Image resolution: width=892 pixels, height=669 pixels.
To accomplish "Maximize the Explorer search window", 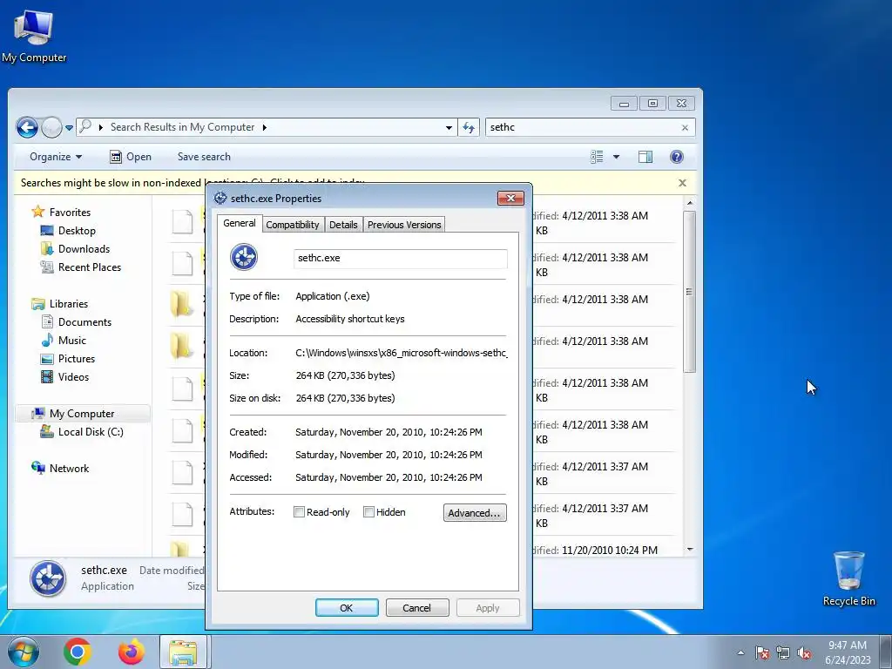I will [x=652, y=104].
